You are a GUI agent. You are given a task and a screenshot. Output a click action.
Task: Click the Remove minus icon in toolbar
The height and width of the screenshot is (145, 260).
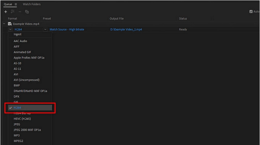click(x=20, y=12)
